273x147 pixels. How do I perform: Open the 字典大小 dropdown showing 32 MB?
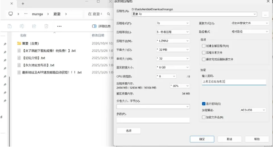coord(173,50)
